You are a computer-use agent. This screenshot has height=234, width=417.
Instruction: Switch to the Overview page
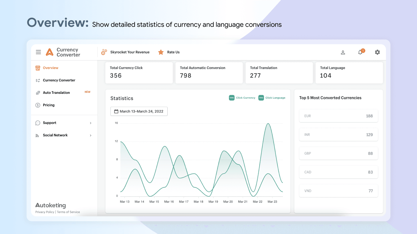[x=50, y=68]
